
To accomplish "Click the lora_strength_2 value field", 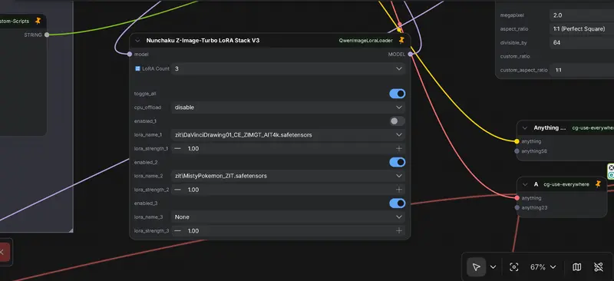I will coord(289,190).
